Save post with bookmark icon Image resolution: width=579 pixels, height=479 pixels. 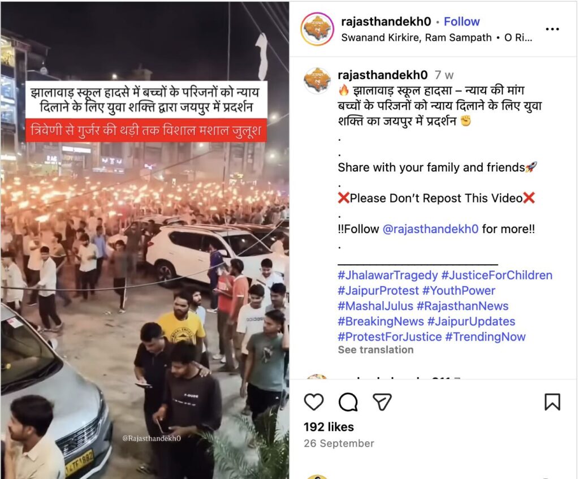(x=552, y=402)
